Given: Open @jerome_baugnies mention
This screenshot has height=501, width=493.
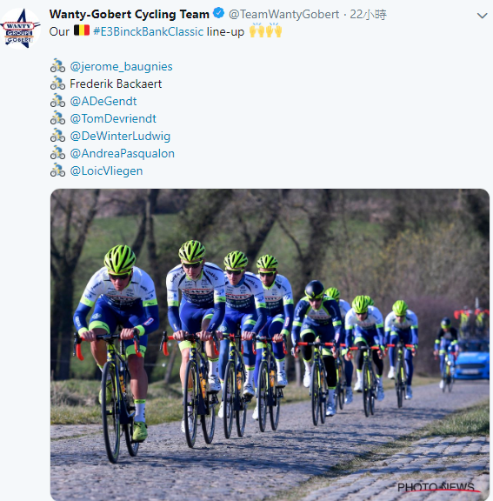Looking at the screenshot, I should (x=121, y=66).
